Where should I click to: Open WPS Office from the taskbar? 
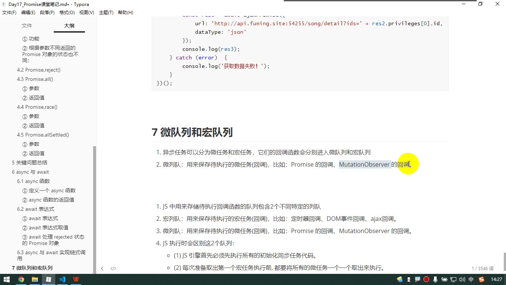point(76,279)
